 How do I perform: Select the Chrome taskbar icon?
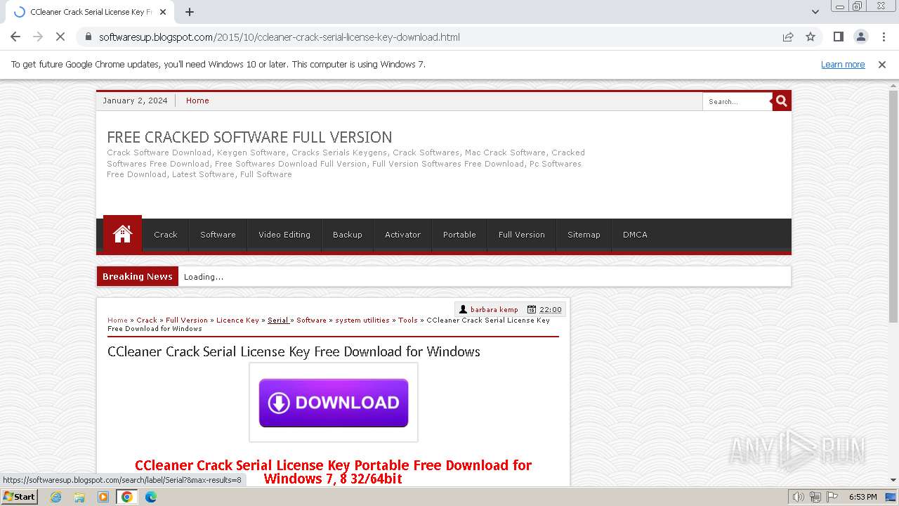tap(127, 497)
